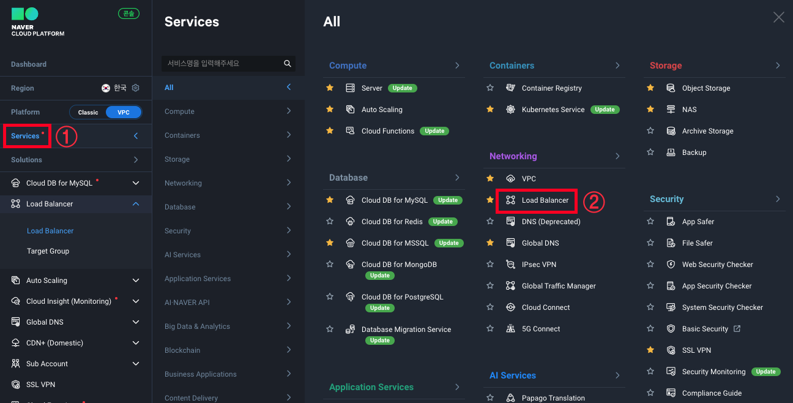793x403 pixels.
Task: Click the Database Migration Service icon
Action: coord(351,329)
